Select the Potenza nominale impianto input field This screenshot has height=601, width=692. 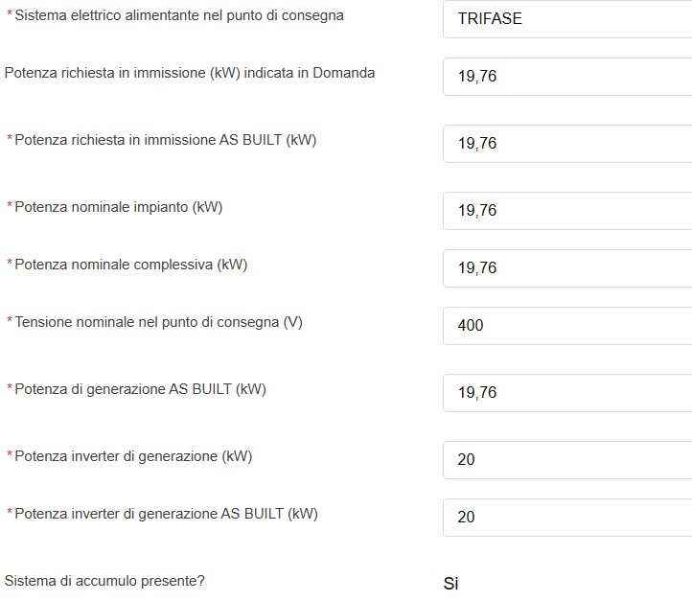[566, 211]
